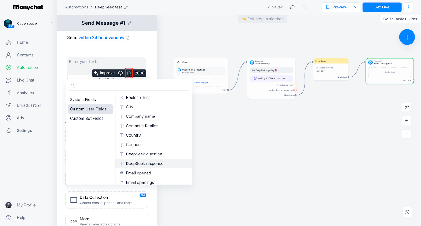Click the Ads globe icon
The height and width of the screenshot is (226, 421).
8,118
